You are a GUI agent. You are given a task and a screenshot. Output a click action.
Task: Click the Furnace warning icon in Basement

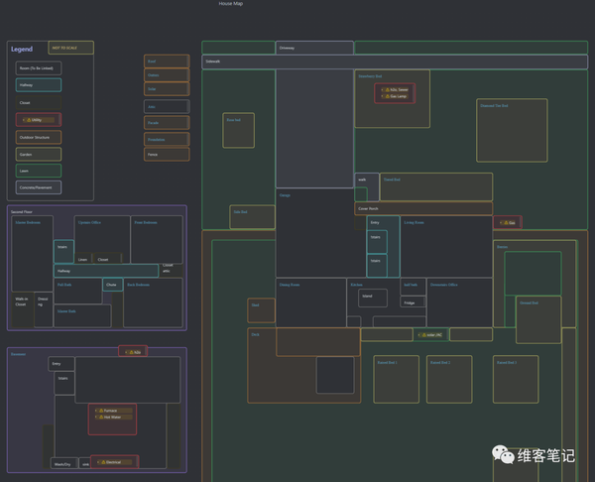click(x=101, y=411)
